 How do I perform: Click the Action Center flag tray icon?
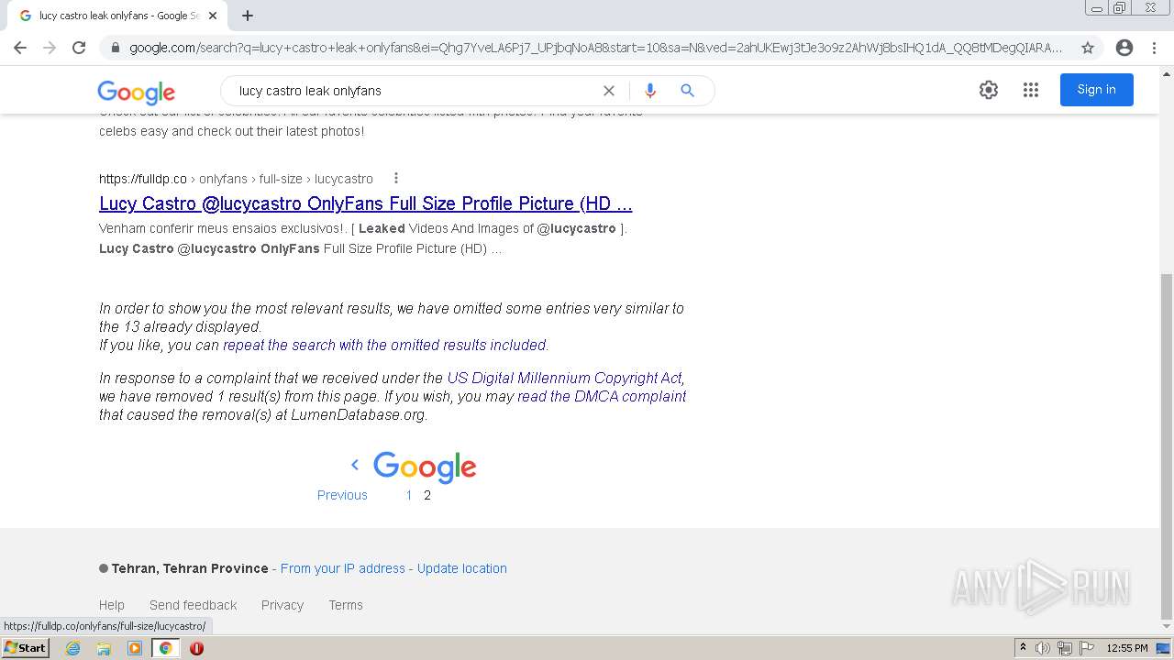[1087, 648]
